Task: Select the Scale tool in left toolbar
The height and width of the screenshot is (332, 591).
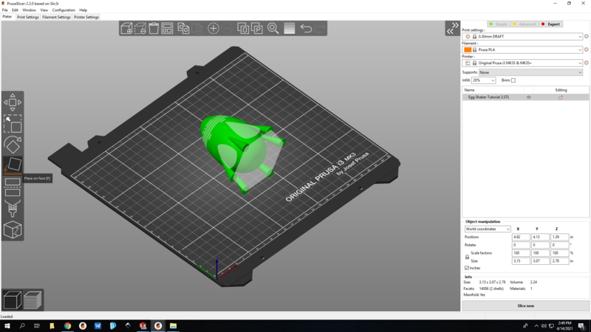Action: [x=13, y=124]
